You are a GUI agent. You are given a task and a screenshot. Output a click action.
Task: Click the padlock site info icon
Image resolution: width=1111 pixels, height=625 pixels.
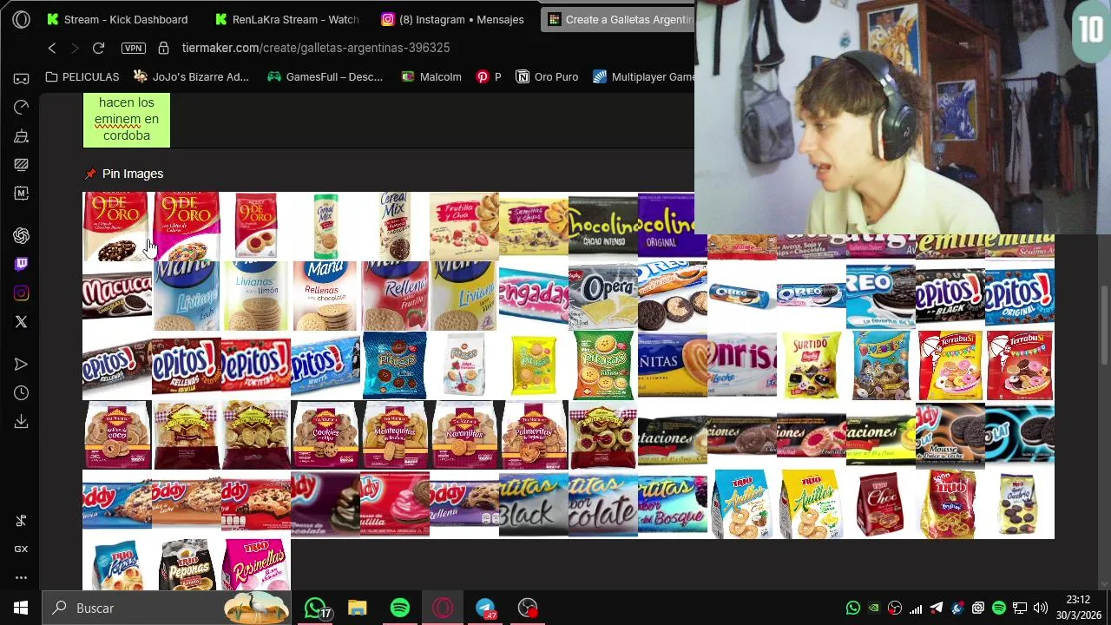click(x=163, y=48)
